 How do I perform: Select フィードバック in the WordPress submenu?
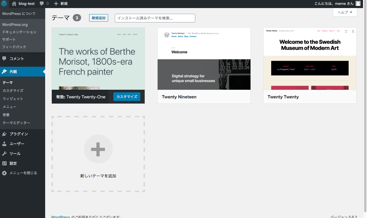(14, 47)
